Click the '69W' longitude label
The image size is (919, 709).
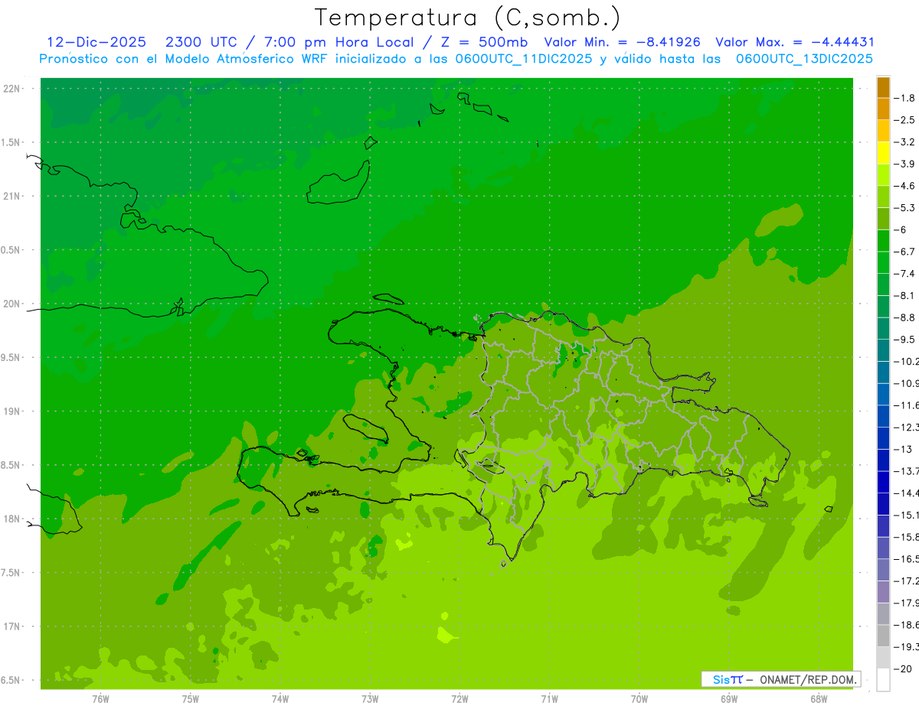(728, 698)
